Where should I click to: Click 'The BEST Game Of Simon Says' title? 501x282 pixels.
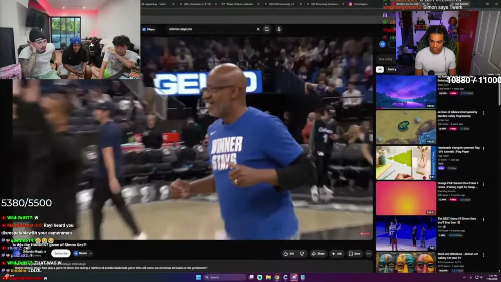click(457, 221)
